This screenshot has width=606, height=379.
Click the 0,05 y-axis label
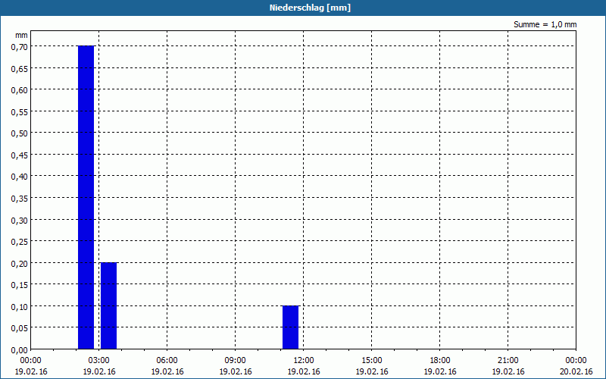pos(20,328)
